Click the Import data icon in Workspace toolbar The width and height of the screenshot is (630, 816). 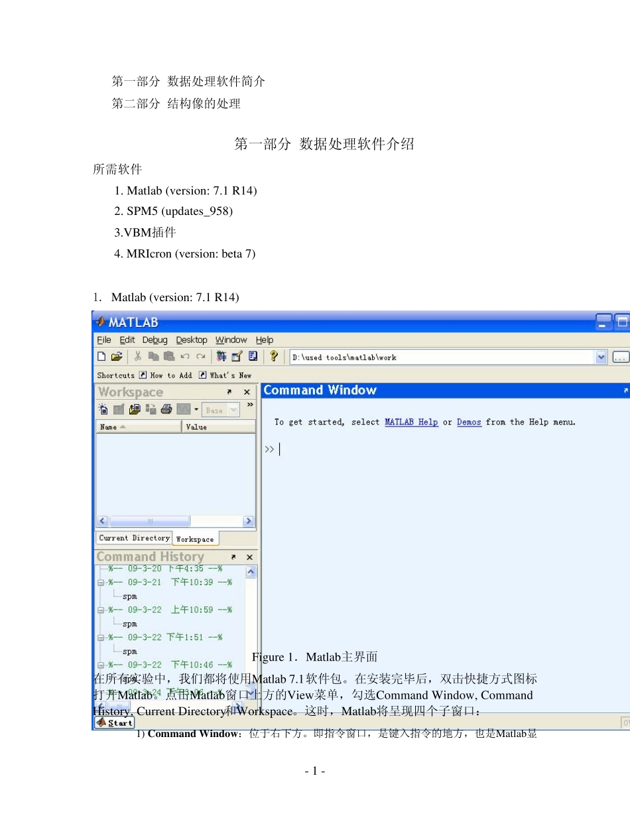(x=135, y=410)
